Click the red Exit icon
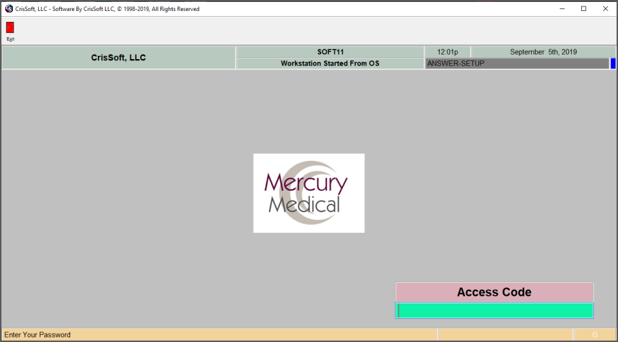The height and width of the screenshot is (342, 618). [10, 27]
